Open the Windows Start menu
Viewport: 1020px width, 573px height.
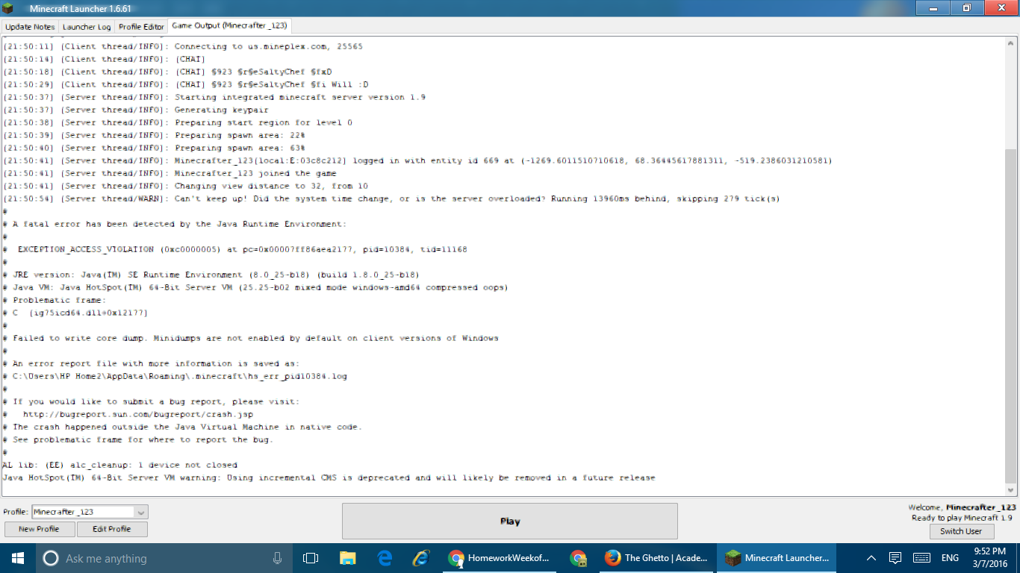16,558
